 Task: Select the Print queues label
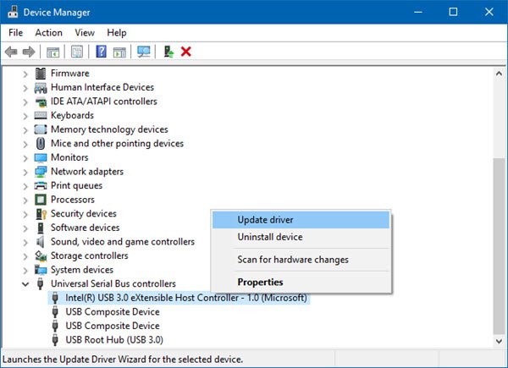point(76,185)
